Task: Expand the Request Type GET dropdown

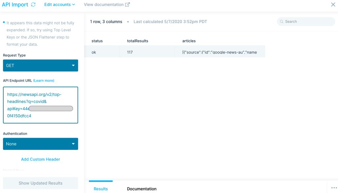Action: pos(40,66)
